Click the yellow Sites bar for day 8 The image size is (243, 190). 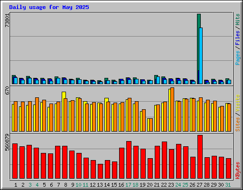pos(63,112)
